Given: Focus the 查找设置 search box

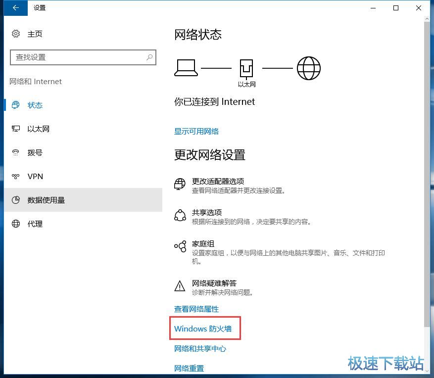Looking at the screenshot, I should [83, 57].
